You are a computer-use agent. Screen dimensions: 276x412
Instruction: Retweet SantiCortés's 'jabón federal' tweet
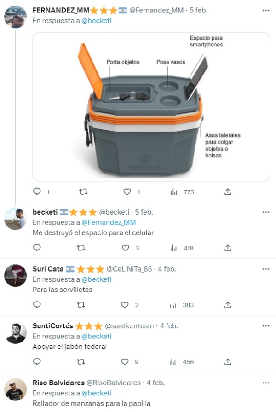[81, 362]
